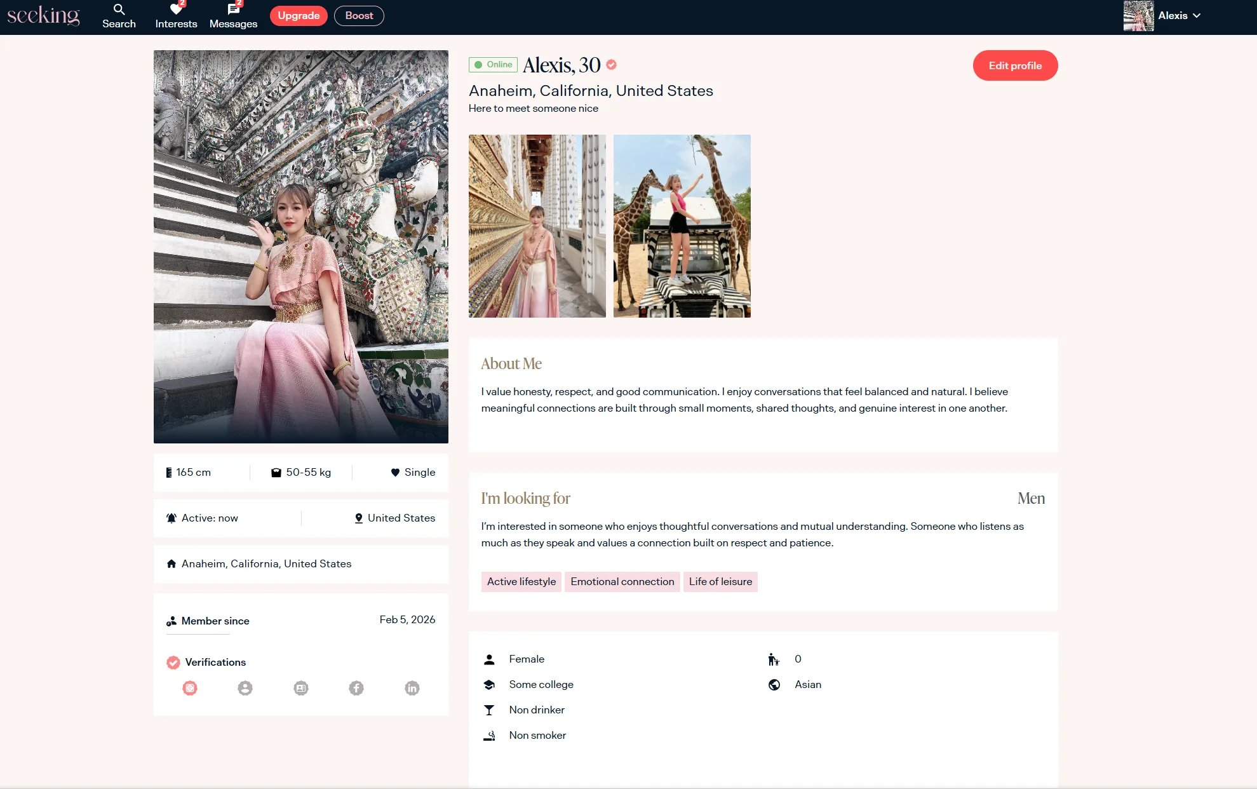Click the Edit profile button

(x=1015, y=65)
